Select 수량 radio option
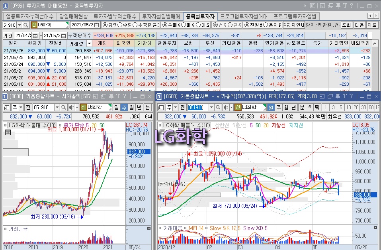This screenshot has height=250, width=381. coord(119,25)
